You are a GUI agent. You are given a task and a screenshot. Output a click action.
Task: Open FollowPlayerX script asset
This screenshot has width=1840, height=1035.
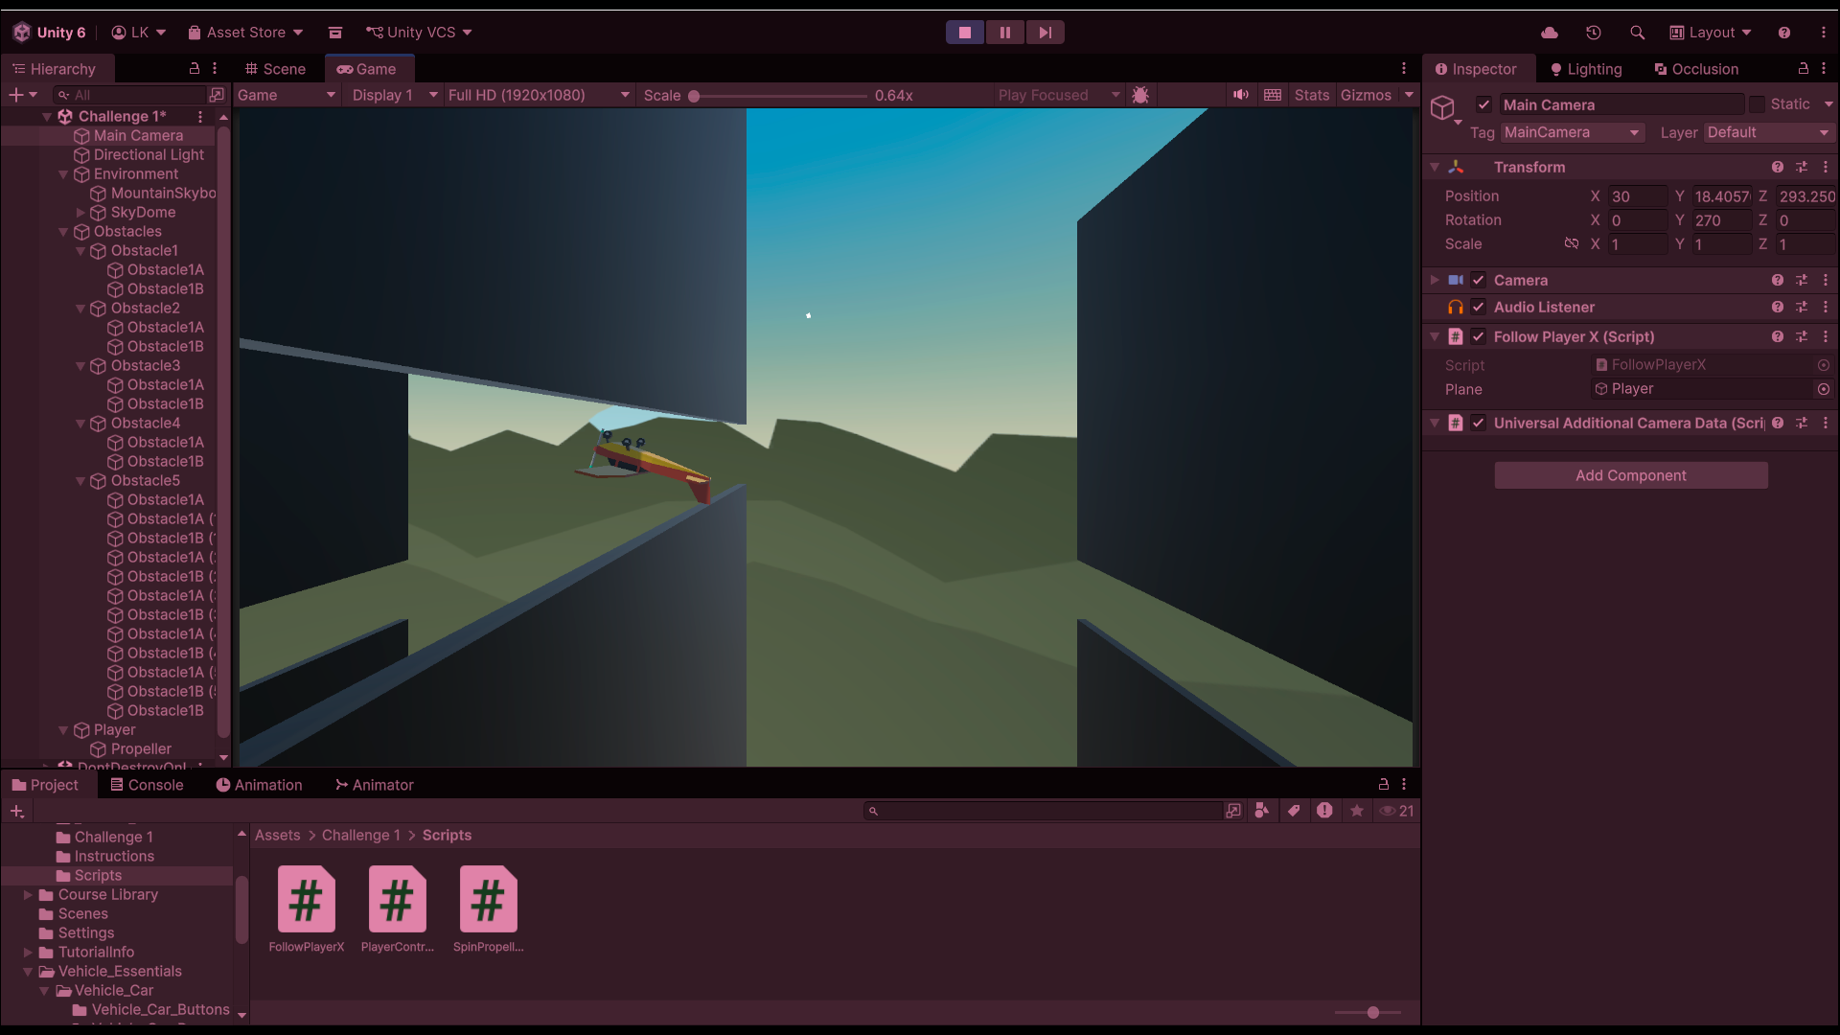[x=307, y=900]
